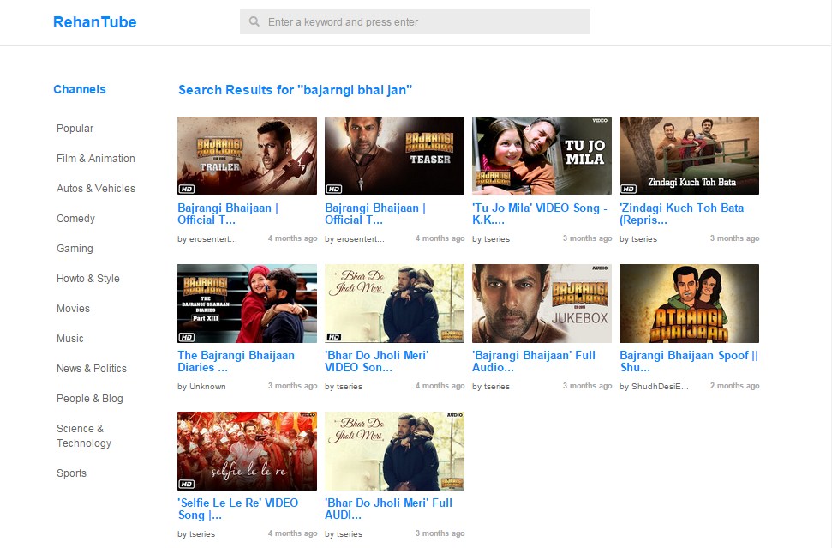832x548 pixels.
Task: Browse the Gaming channel
Action: click(75, 249)
